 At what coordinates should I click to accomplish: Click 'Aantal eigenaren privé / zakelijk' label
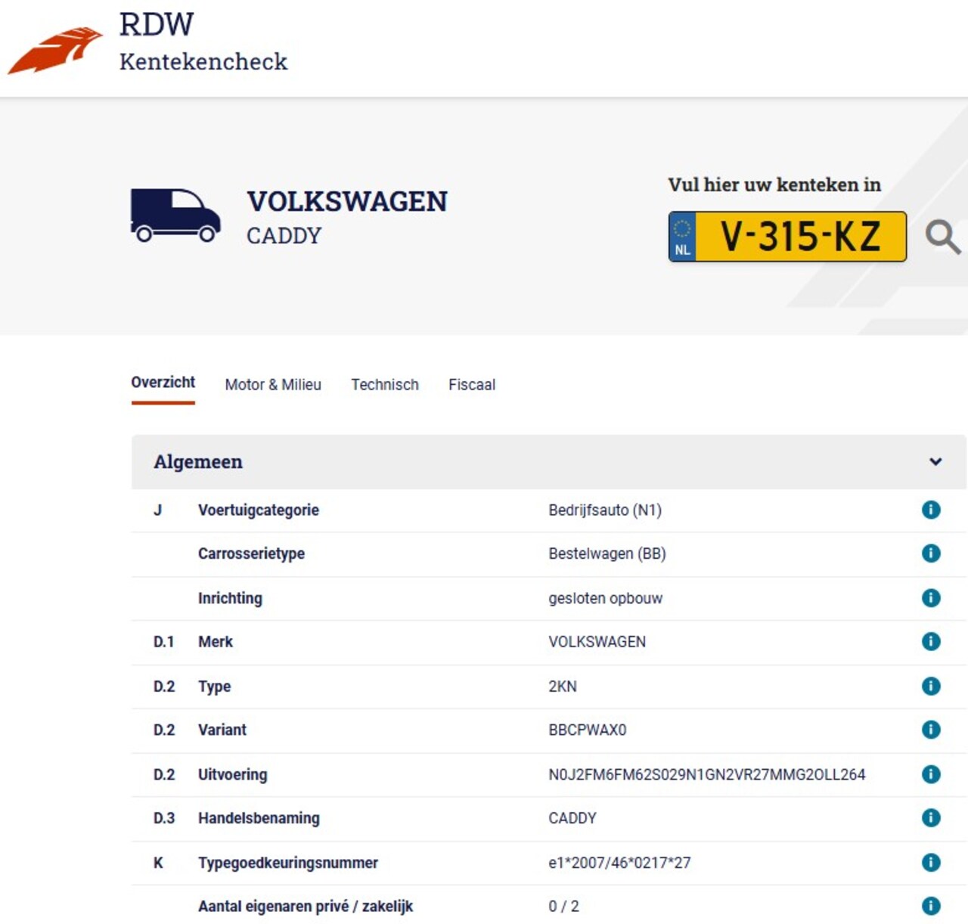click(306, 906)
